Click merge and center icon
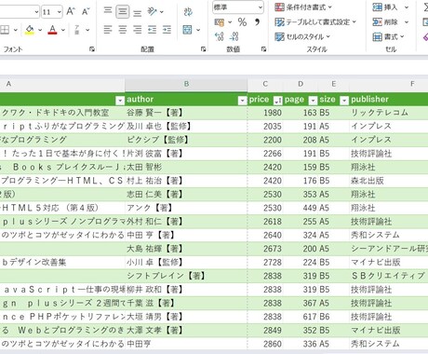 click(x=187, y=30)
